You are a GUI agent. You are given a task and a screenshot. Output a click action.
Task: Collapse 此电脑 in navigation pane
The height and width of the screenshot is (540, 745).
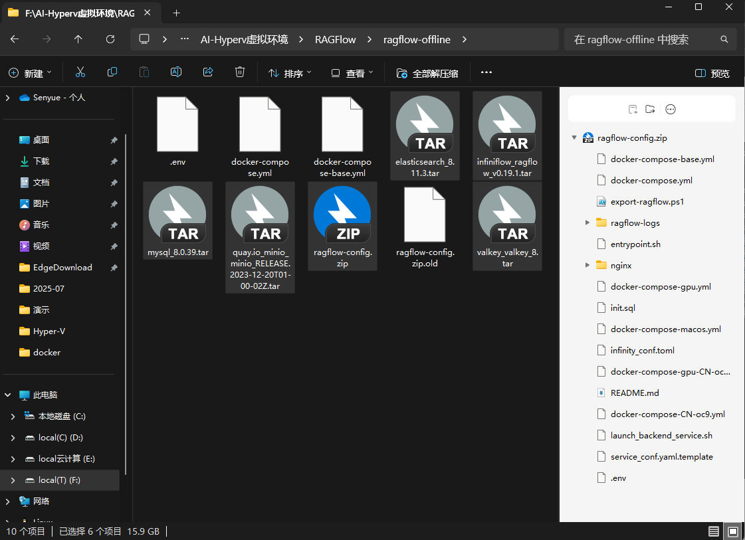tap(7, 395)
